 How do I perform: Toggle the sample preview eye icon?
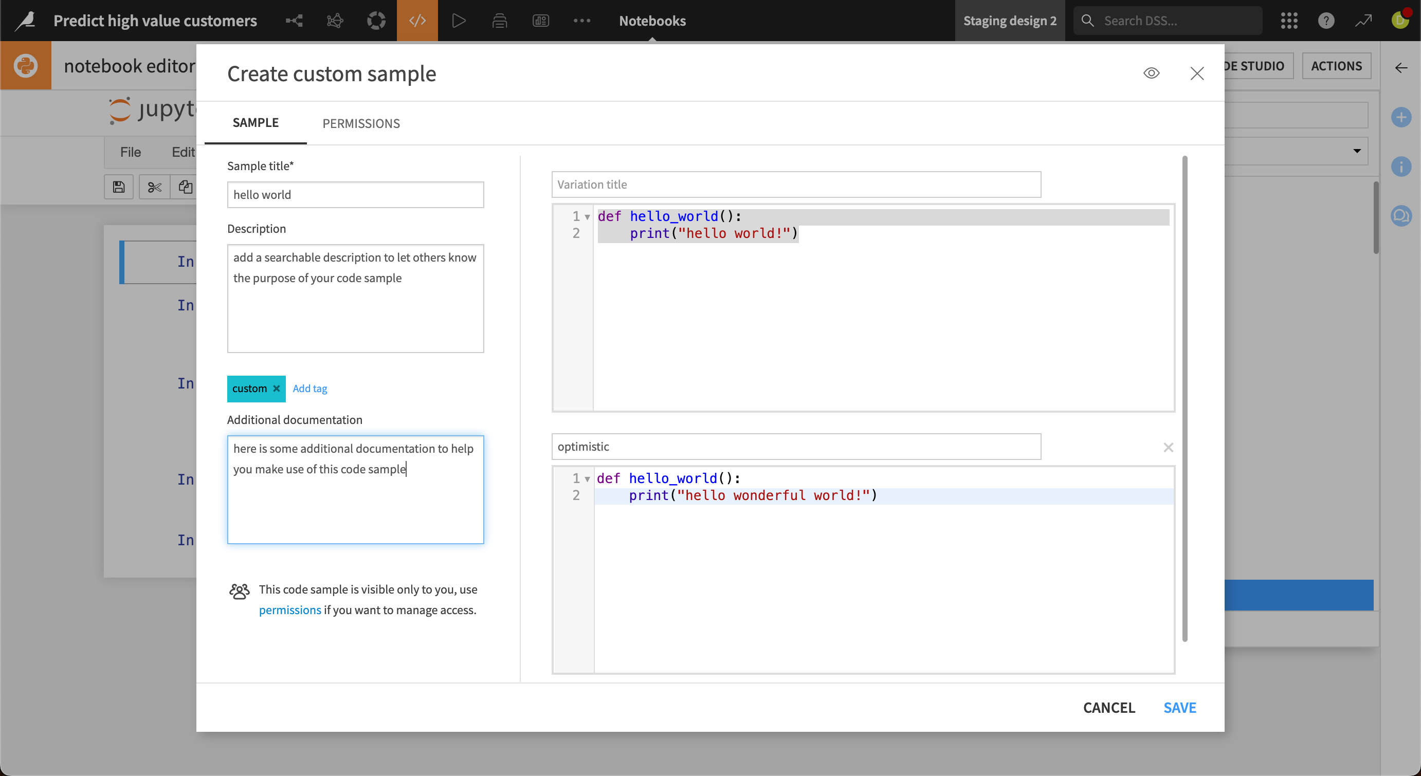pos(1151,73)
